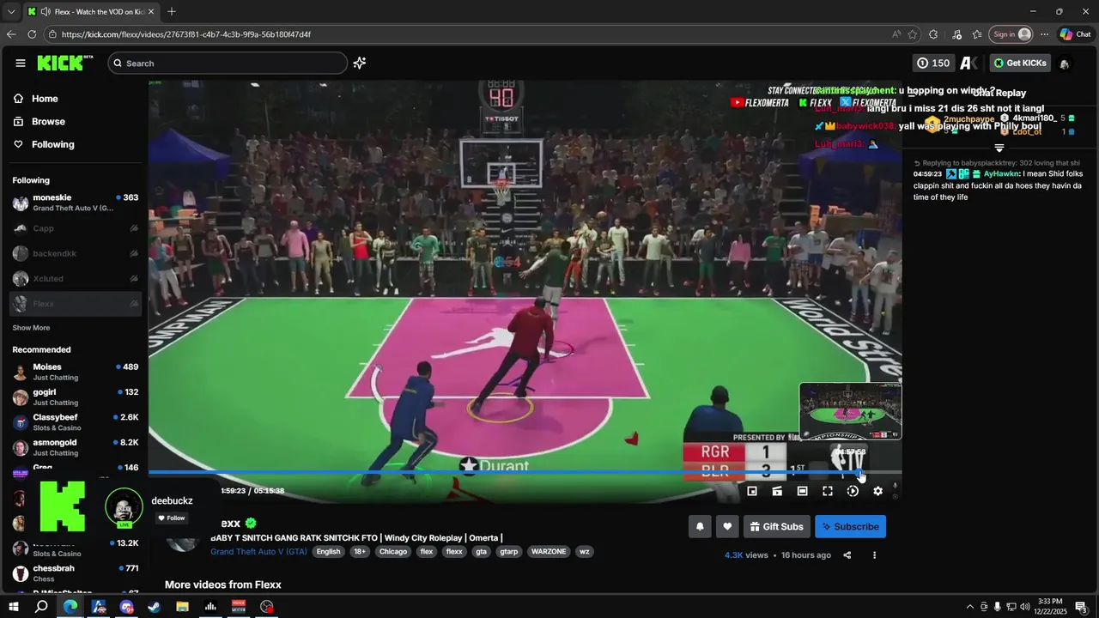Click the AK logo in header
The width and height of the screenshot is (1099, 618).
coord(969,63)
